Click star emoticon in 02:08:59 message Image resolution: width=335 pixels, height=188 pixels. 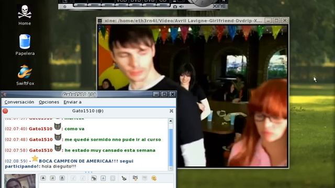pyautogui.click(x=35, y=158)
